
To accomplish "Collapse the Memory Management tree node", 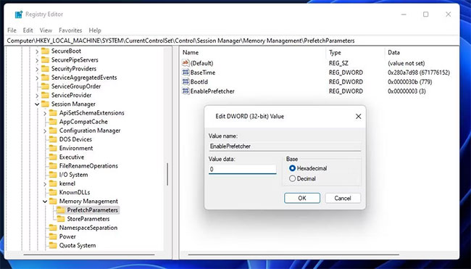I will coord(45,202).
